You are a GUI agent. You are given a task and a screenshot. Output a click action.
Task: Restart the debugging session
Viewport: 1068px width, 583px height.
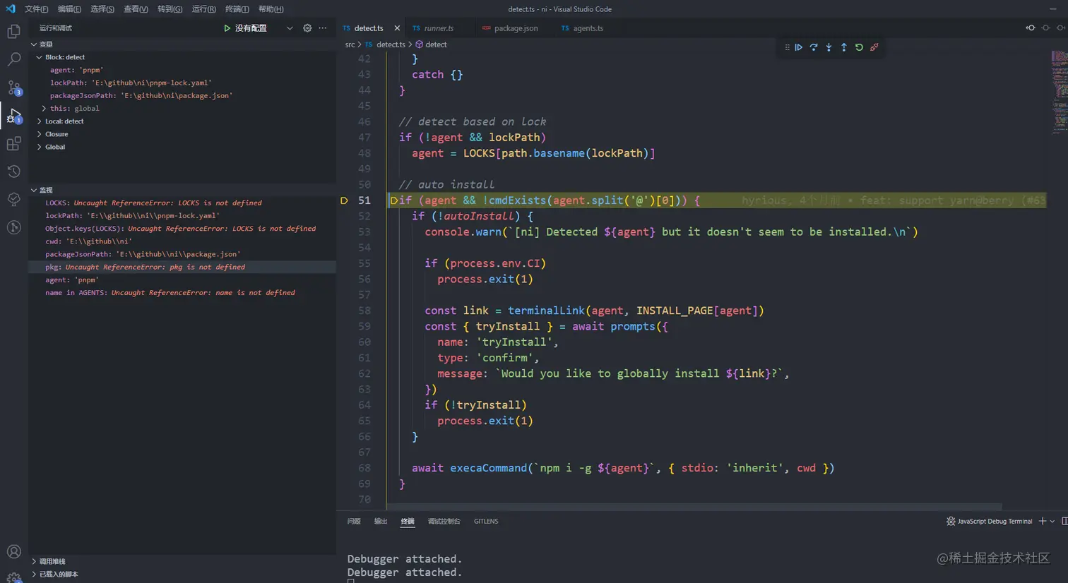click(x=859, y=47)
